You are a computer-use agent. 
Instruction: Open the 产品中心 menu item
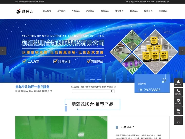coord(76,11)
